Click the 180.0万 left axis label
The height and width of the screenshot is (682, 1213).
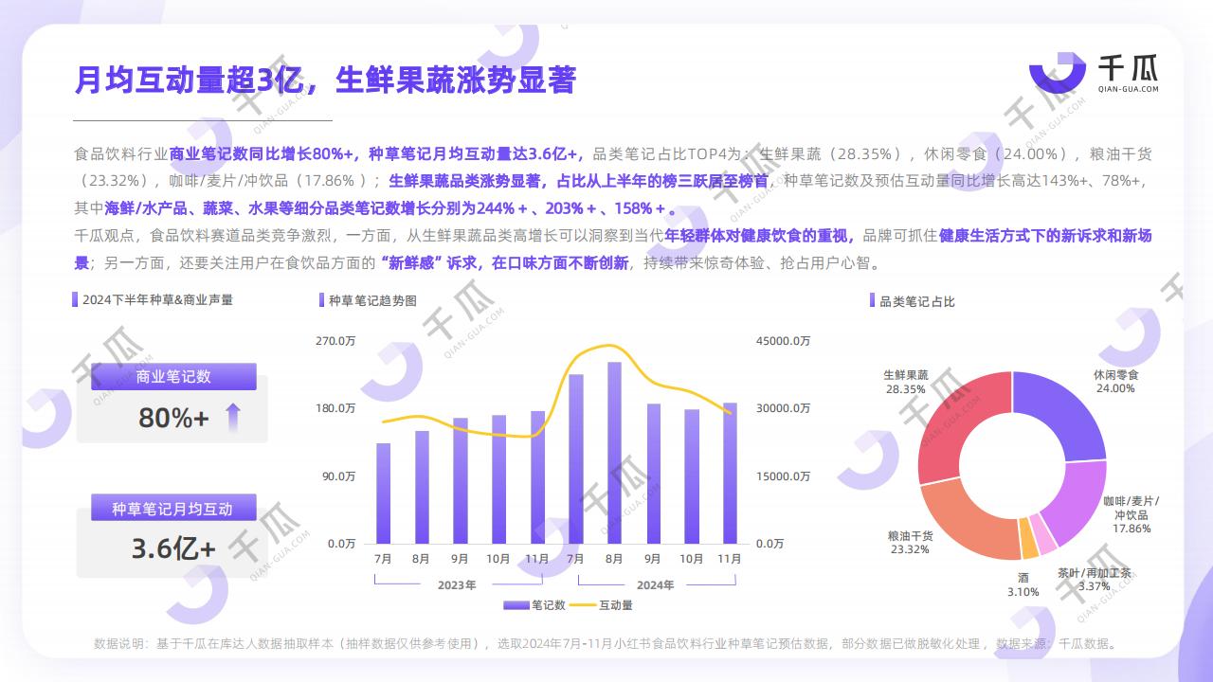335,408
